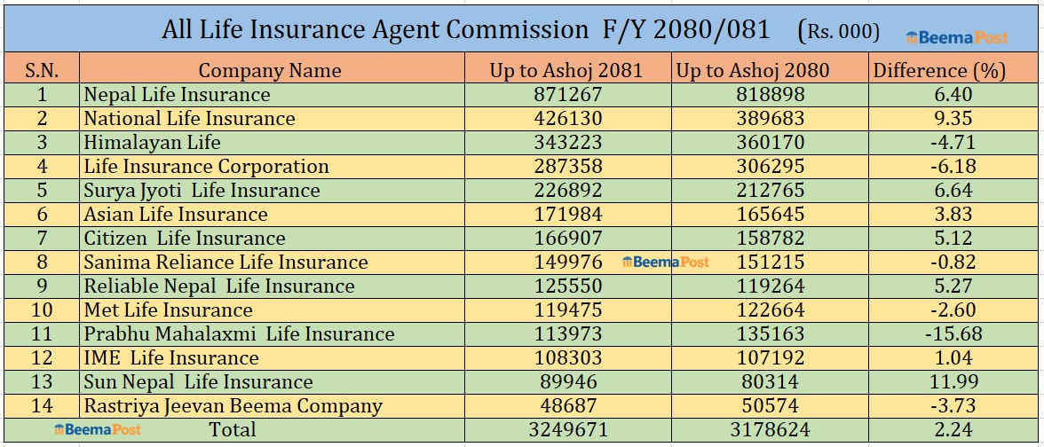Image resolution: width=1044 pixels, height=447 pixels.
Task: Click the BeemaPost logo in the title banner
Action: 957,38
